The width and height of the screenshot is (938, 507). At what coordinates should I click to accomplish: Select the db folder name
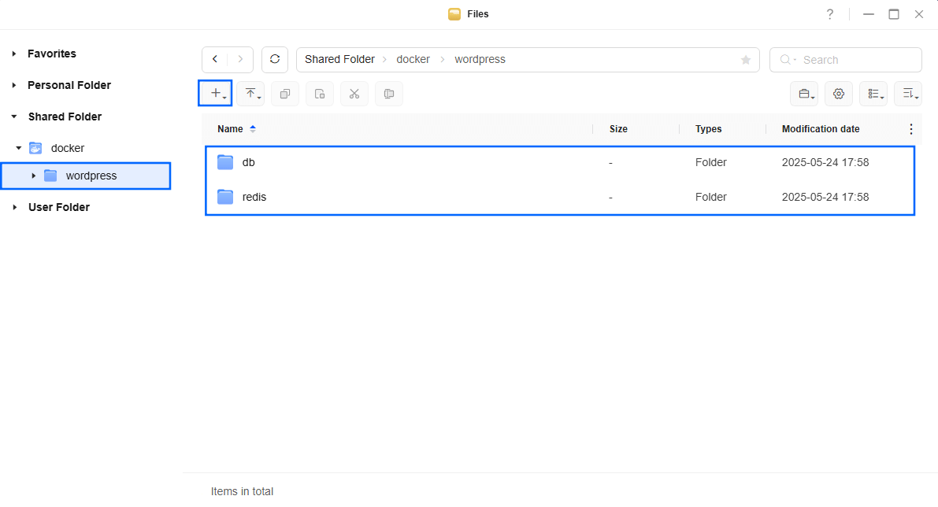[248, 162]
